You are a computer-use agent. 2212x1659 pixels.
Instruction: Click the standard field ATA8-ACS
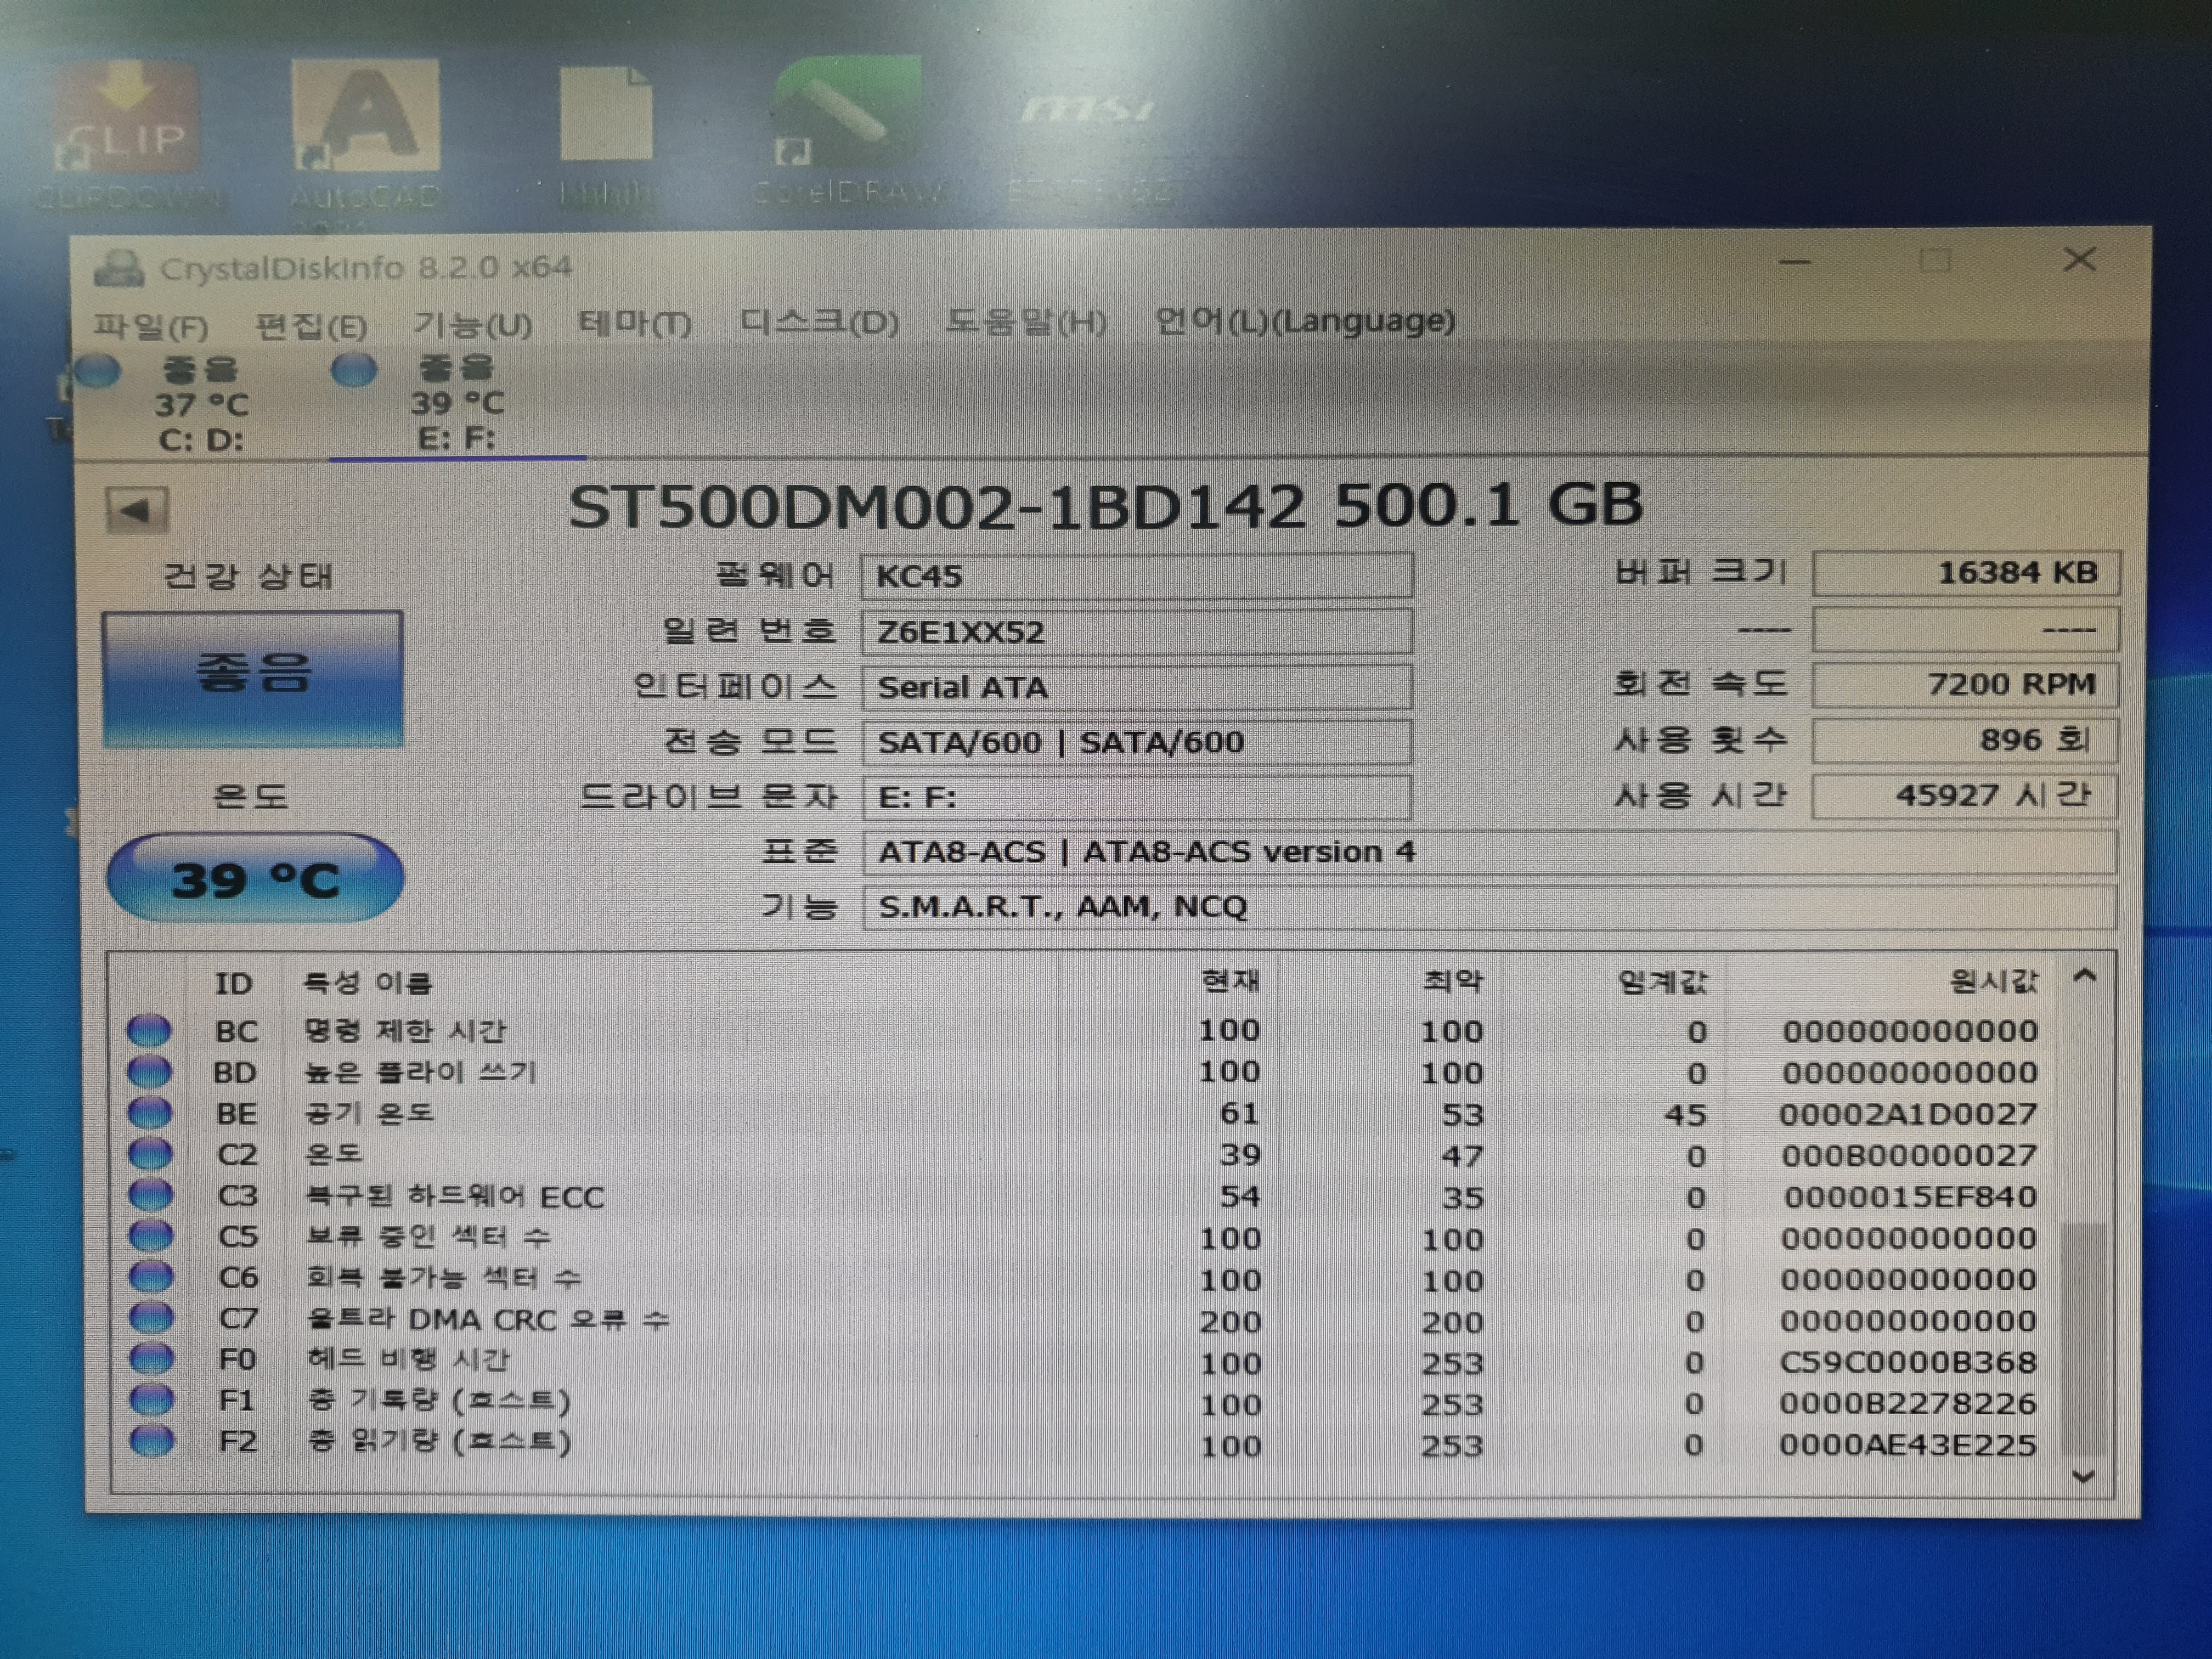pyautogui.click(x=1489, y=852)
